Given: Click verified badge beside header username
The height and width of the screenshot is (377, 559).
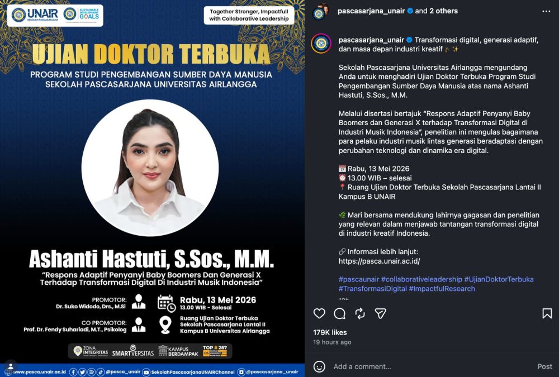Looking at the screenshot, I should [x=410, y=11].
